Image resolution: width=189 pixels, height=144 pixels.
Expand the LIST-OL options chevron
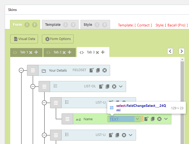coord(121,87)
